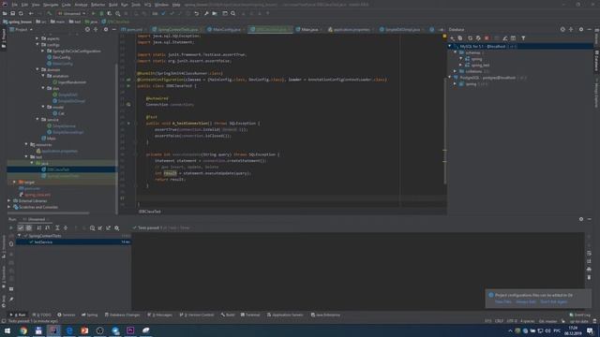Toggle Show Ignored tests in Run toolbar
600x337 pixels.
29,227
